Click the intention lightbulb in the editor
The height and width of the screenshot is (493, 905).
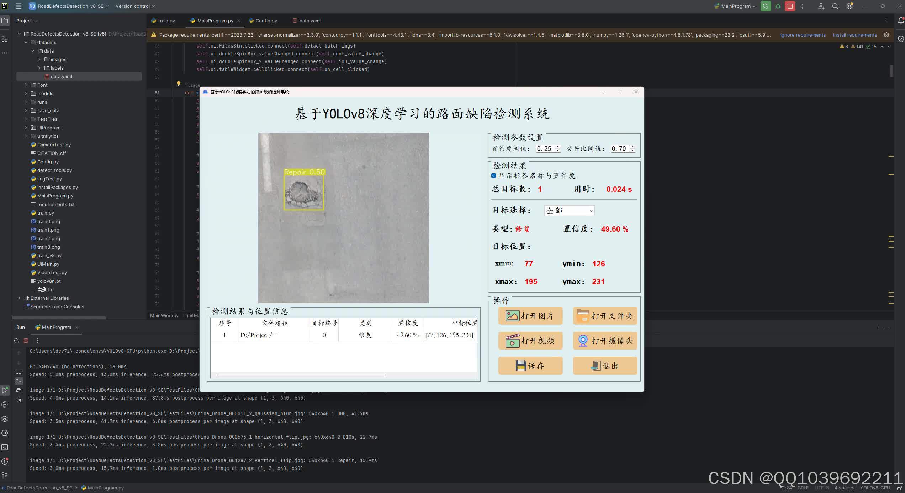tap(179, 84)
